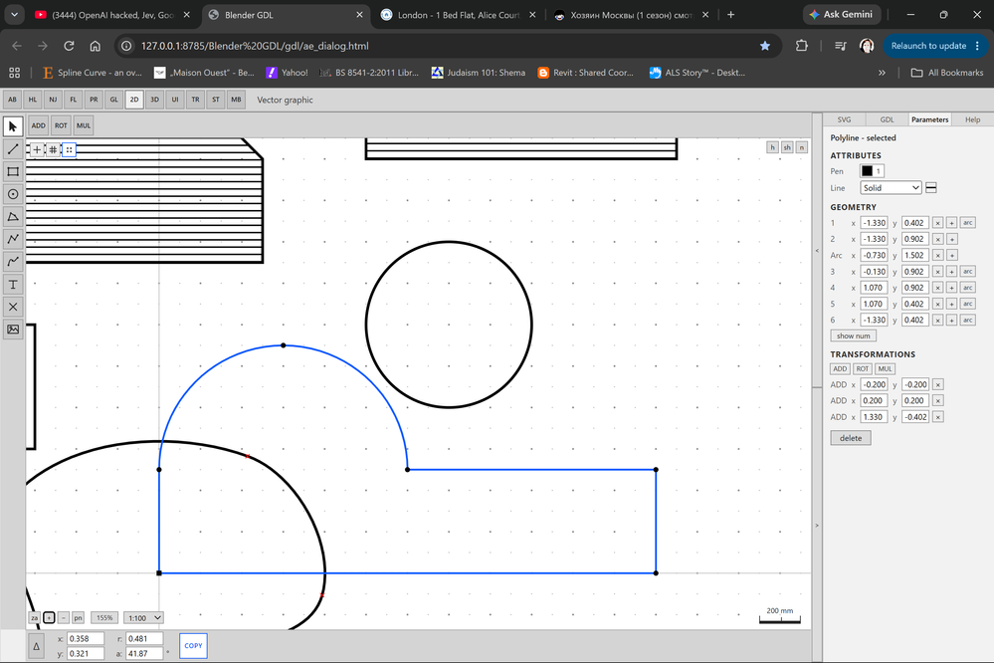Open All Bookmarks folder
Screen dimensions: 994x663
(947, 73)
